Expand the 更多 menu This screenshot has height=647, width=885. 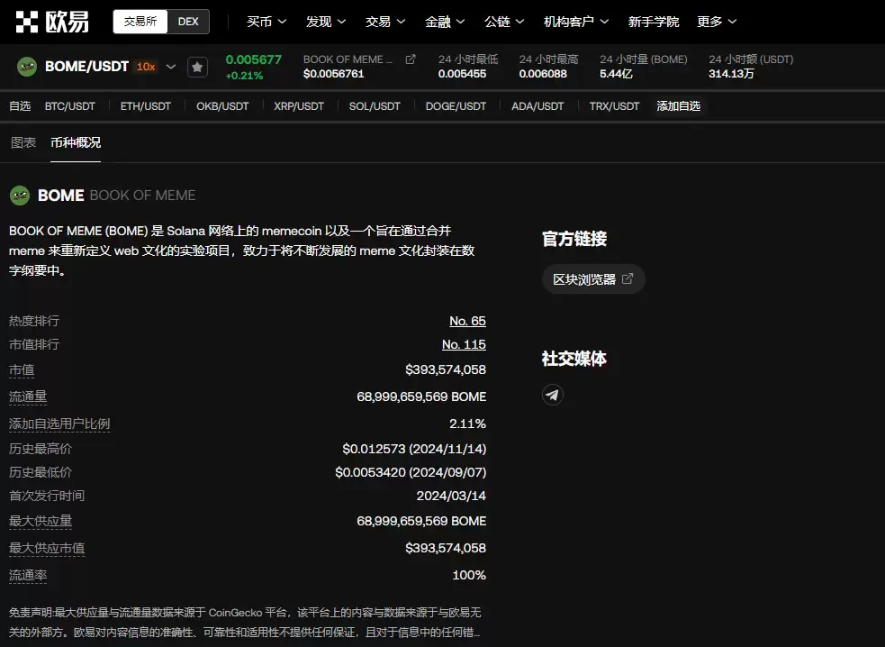pos(717,22)
